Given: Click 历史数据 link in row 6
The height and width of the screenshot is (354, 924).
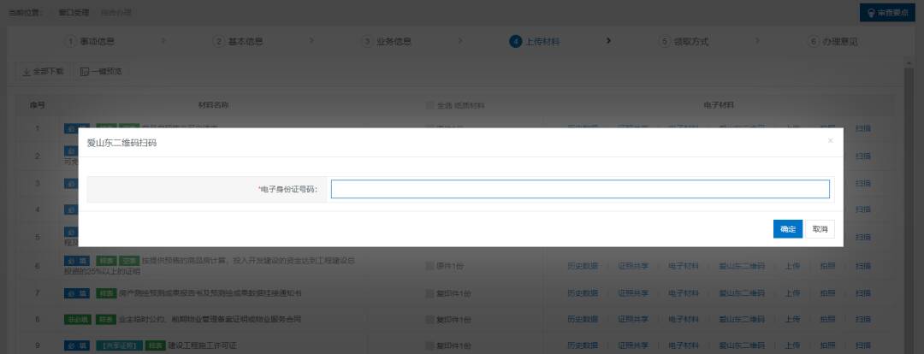Looking at the screenshot, I should click(583, 266).
